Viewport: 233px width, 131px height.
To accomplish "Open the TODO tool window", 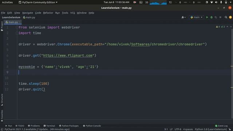I will tap(20, 126).
